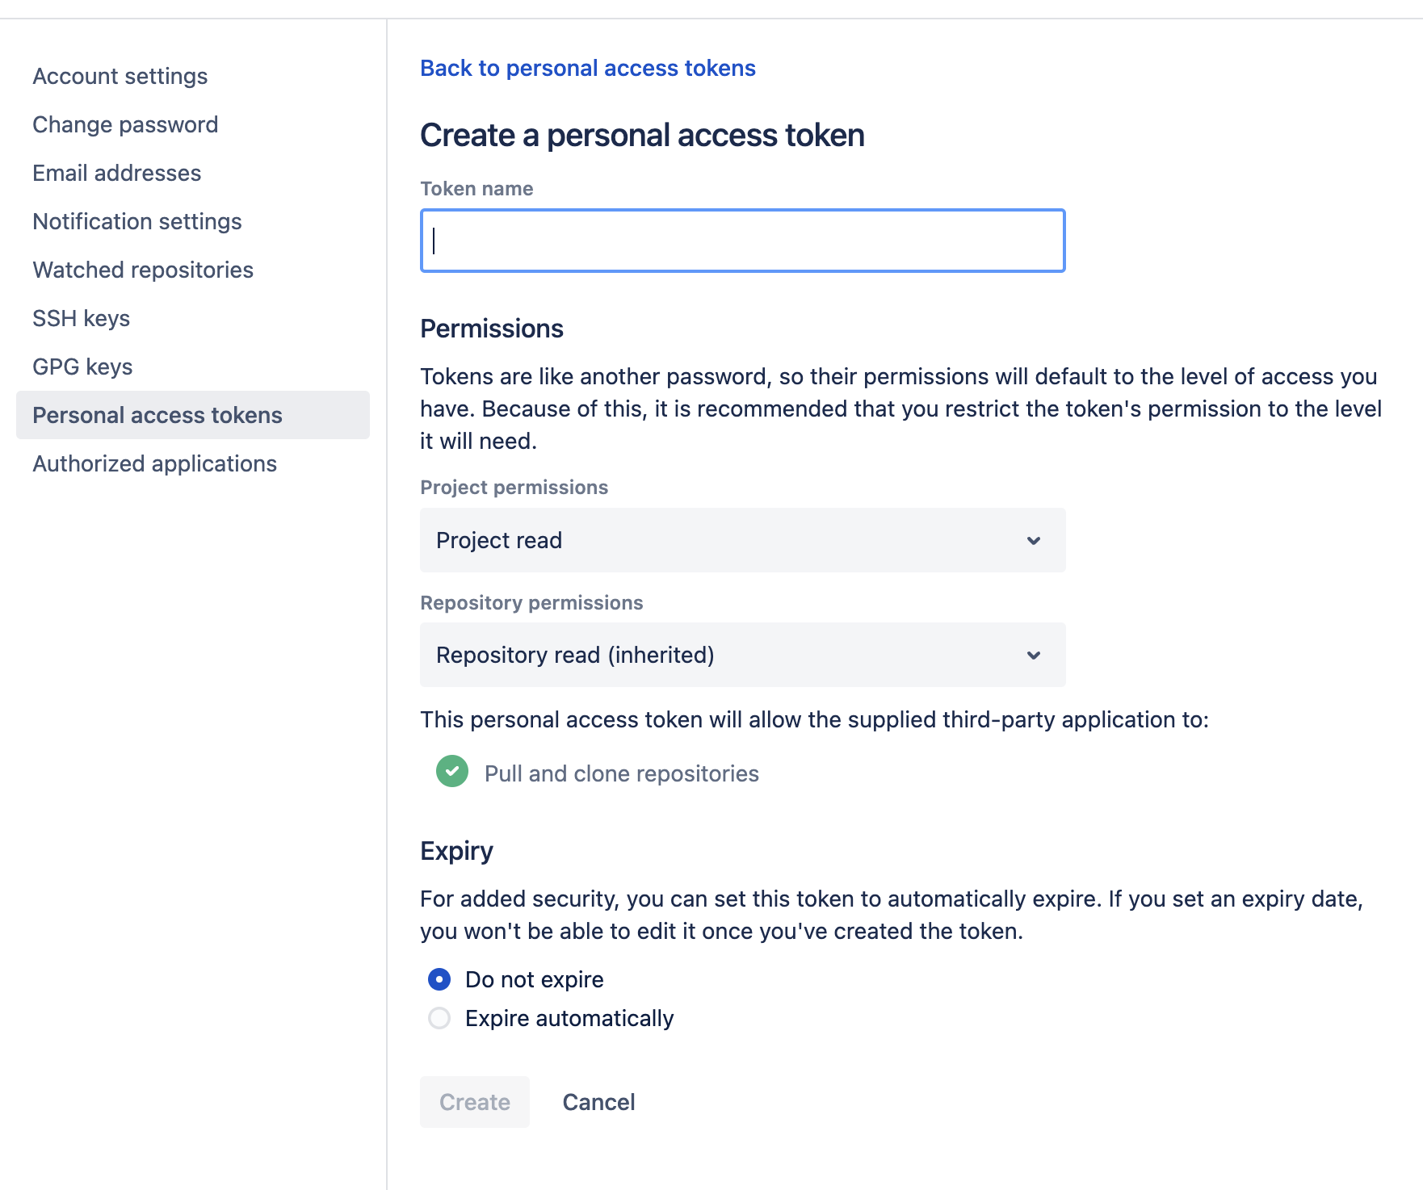1423x1190 pixels.
Task: Visit Notification settings
Action: pos(136,220)
